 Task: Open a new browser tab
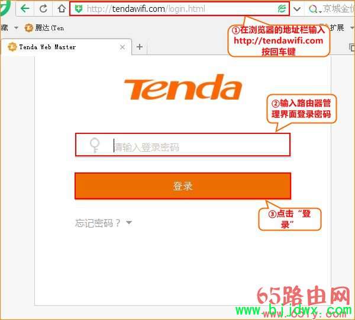click(140, 47)
